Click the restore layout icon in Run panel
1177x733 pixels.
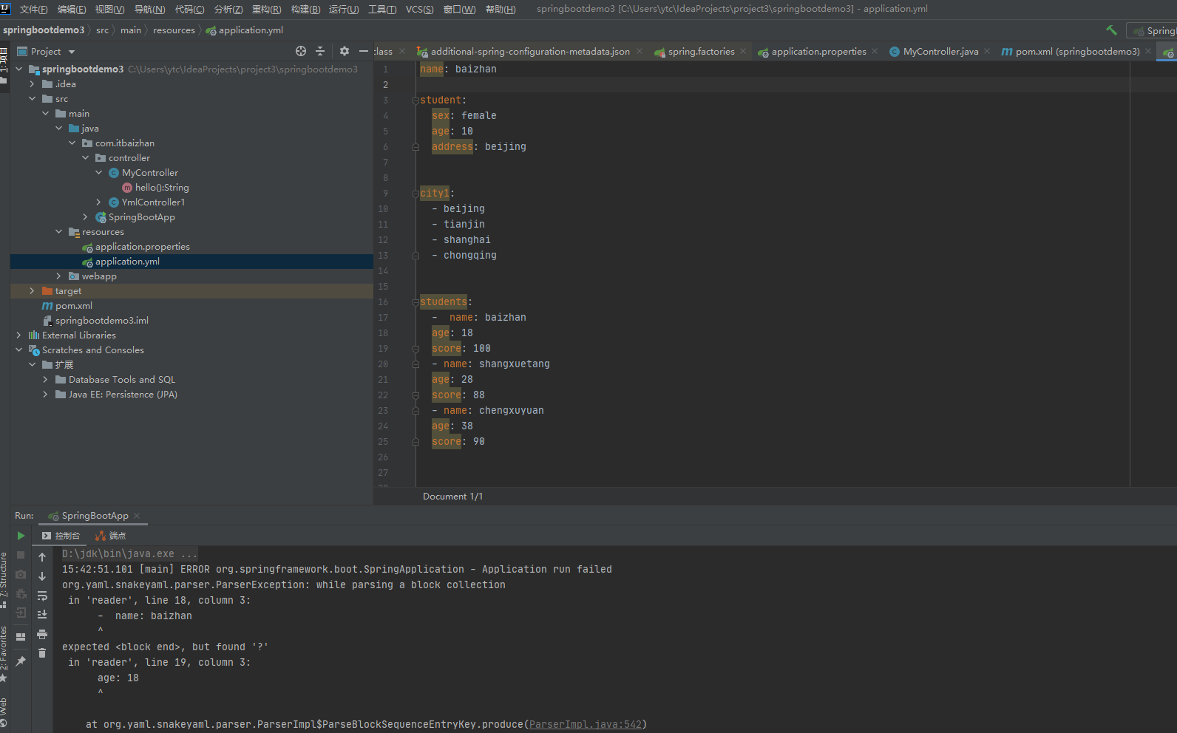pos(21,637)
